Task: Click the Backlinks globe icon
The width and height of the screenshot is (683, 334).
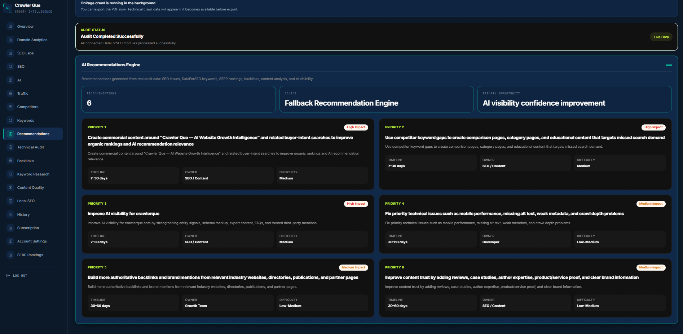Action: [10, 161]
